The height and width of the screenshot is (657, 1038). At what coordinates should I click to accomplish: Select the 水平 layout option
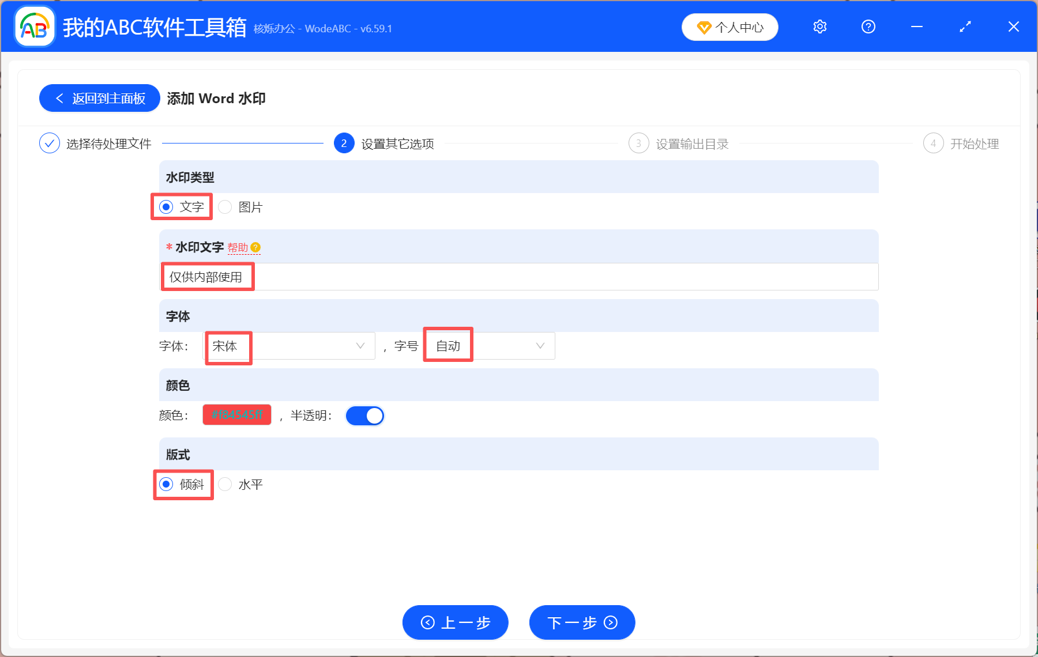[225, 484]
